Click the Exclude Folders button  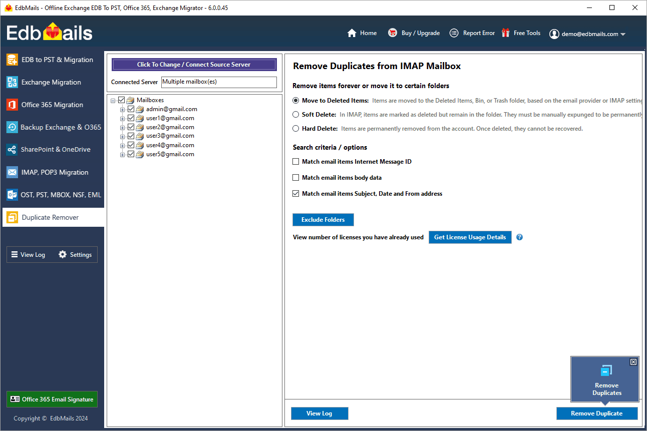323,220
